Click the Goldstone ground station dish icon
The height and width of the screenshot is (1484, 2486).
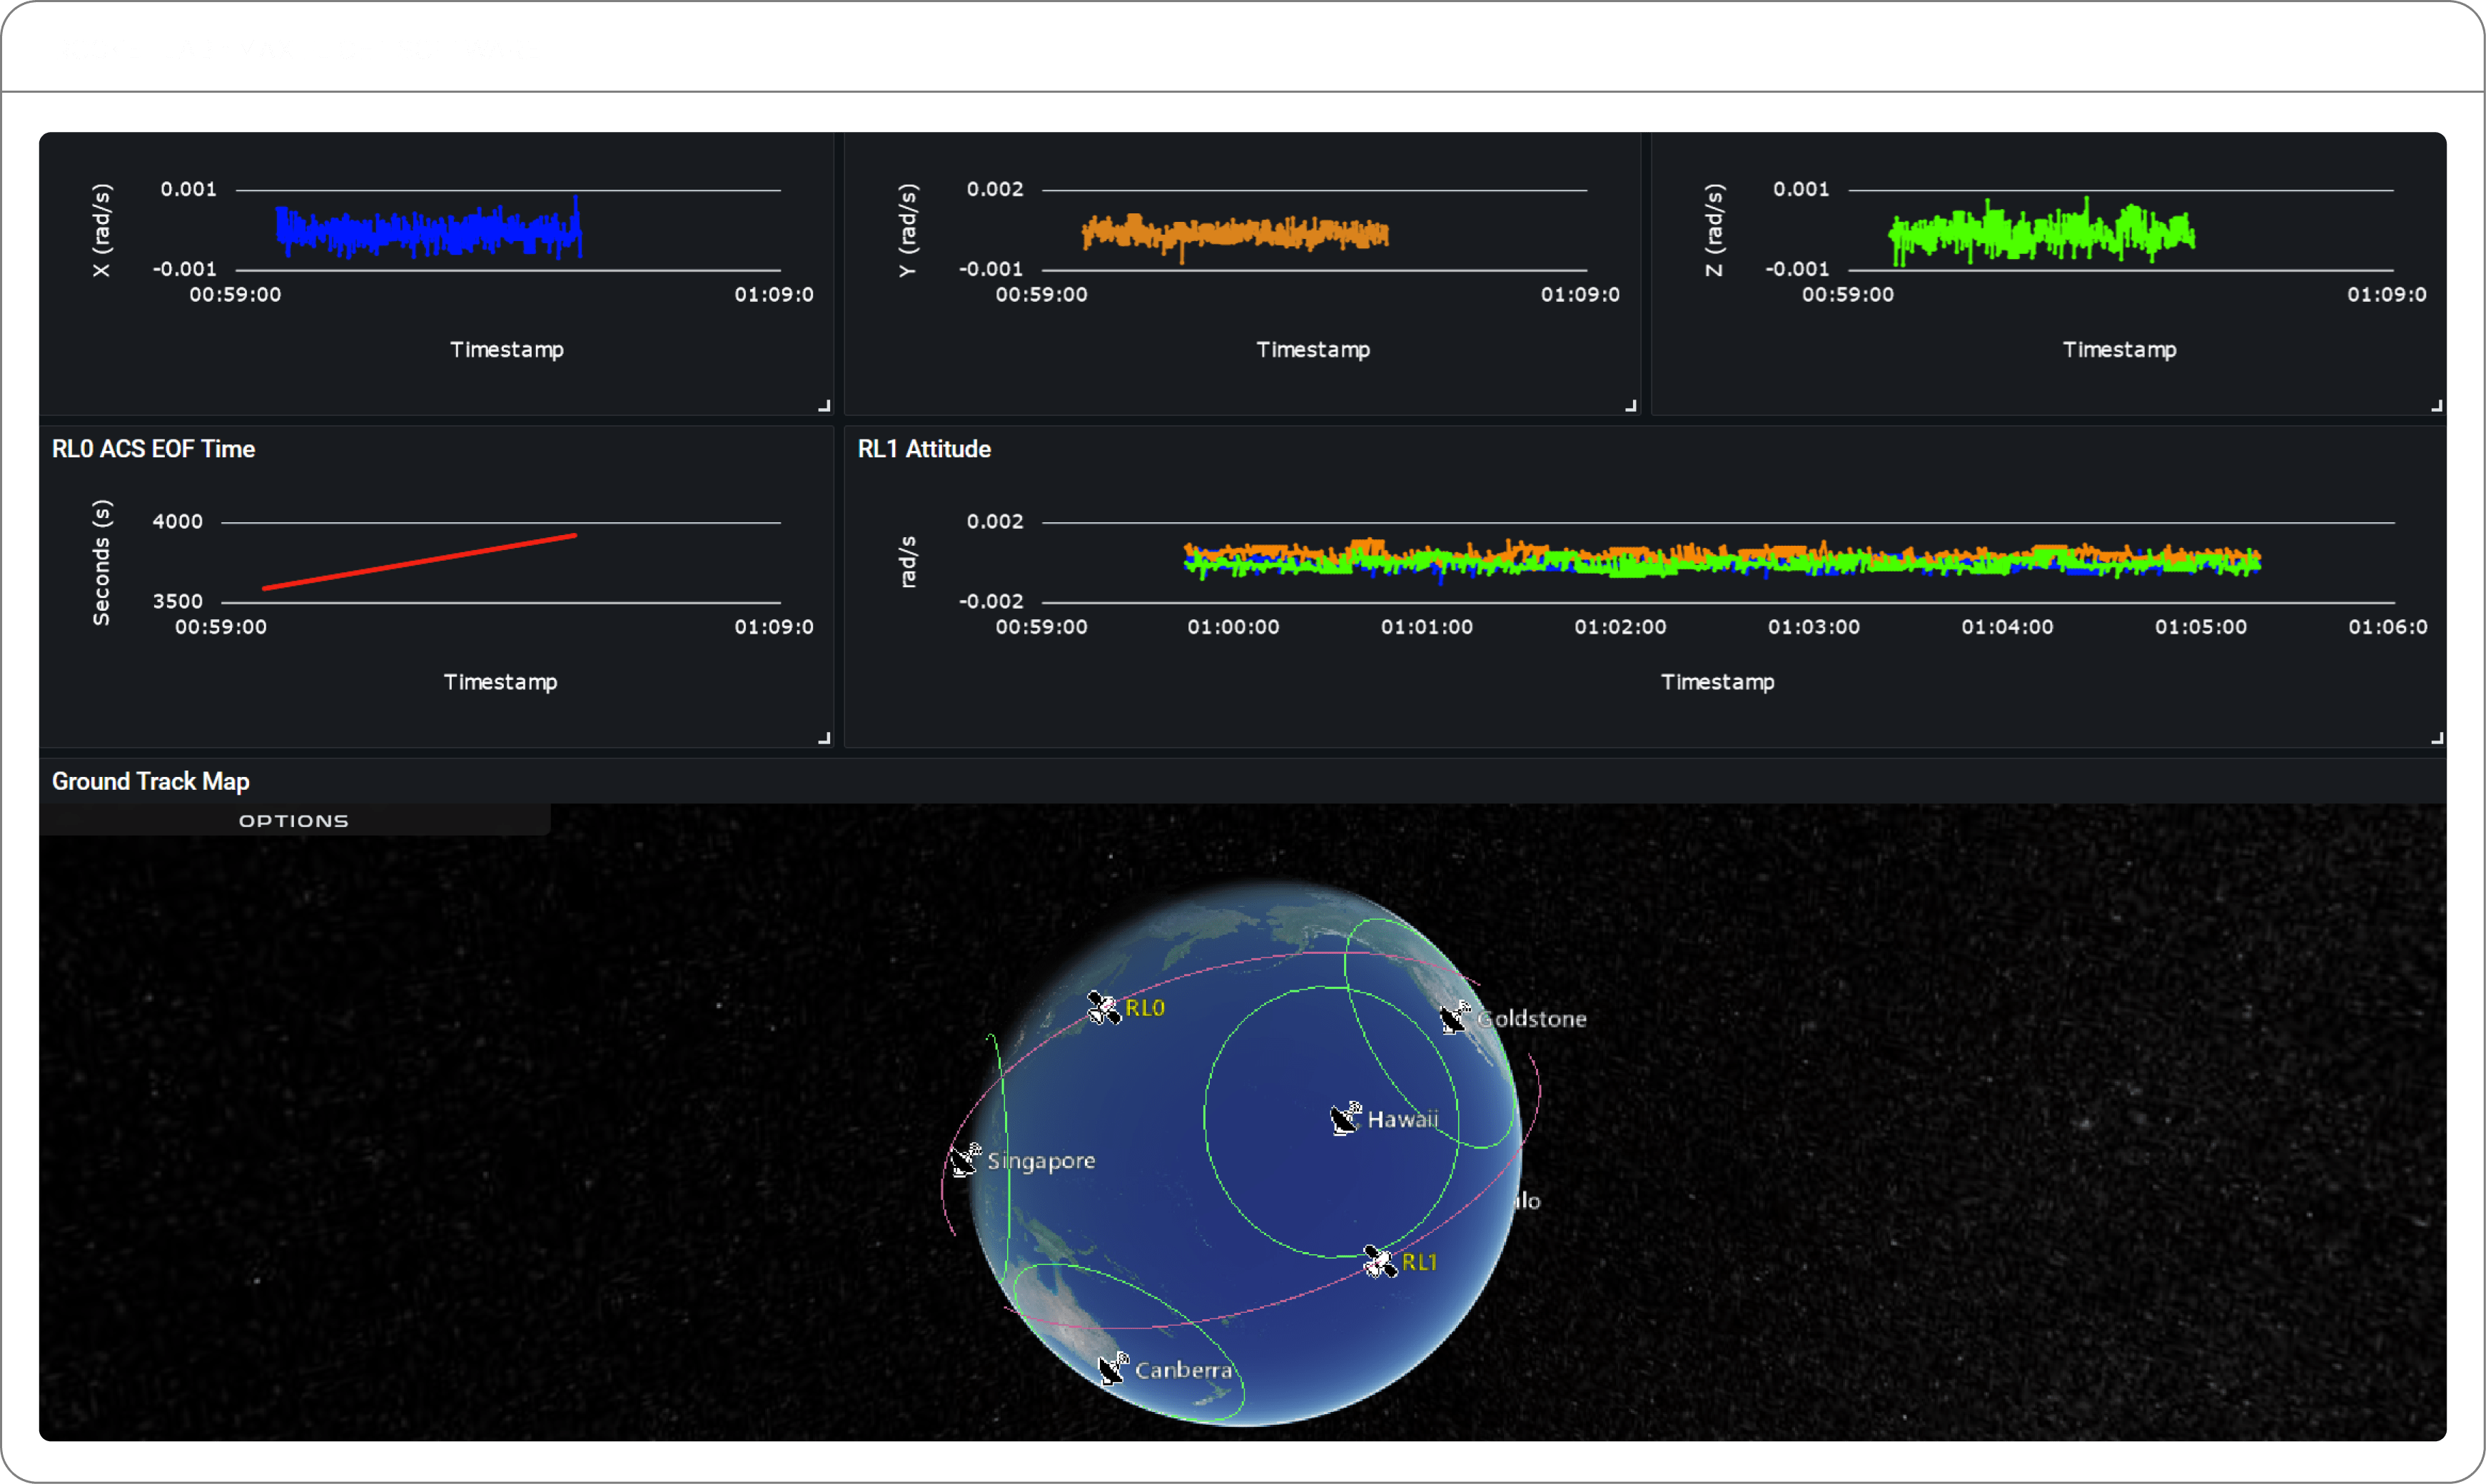(1455, 1018)
